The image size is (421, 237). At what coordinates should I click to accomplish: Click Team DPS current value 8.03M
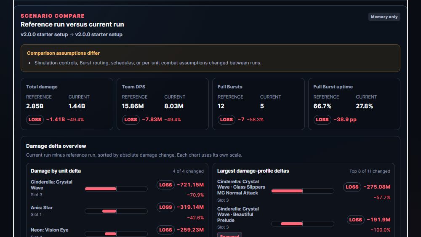tap(174, 106)
